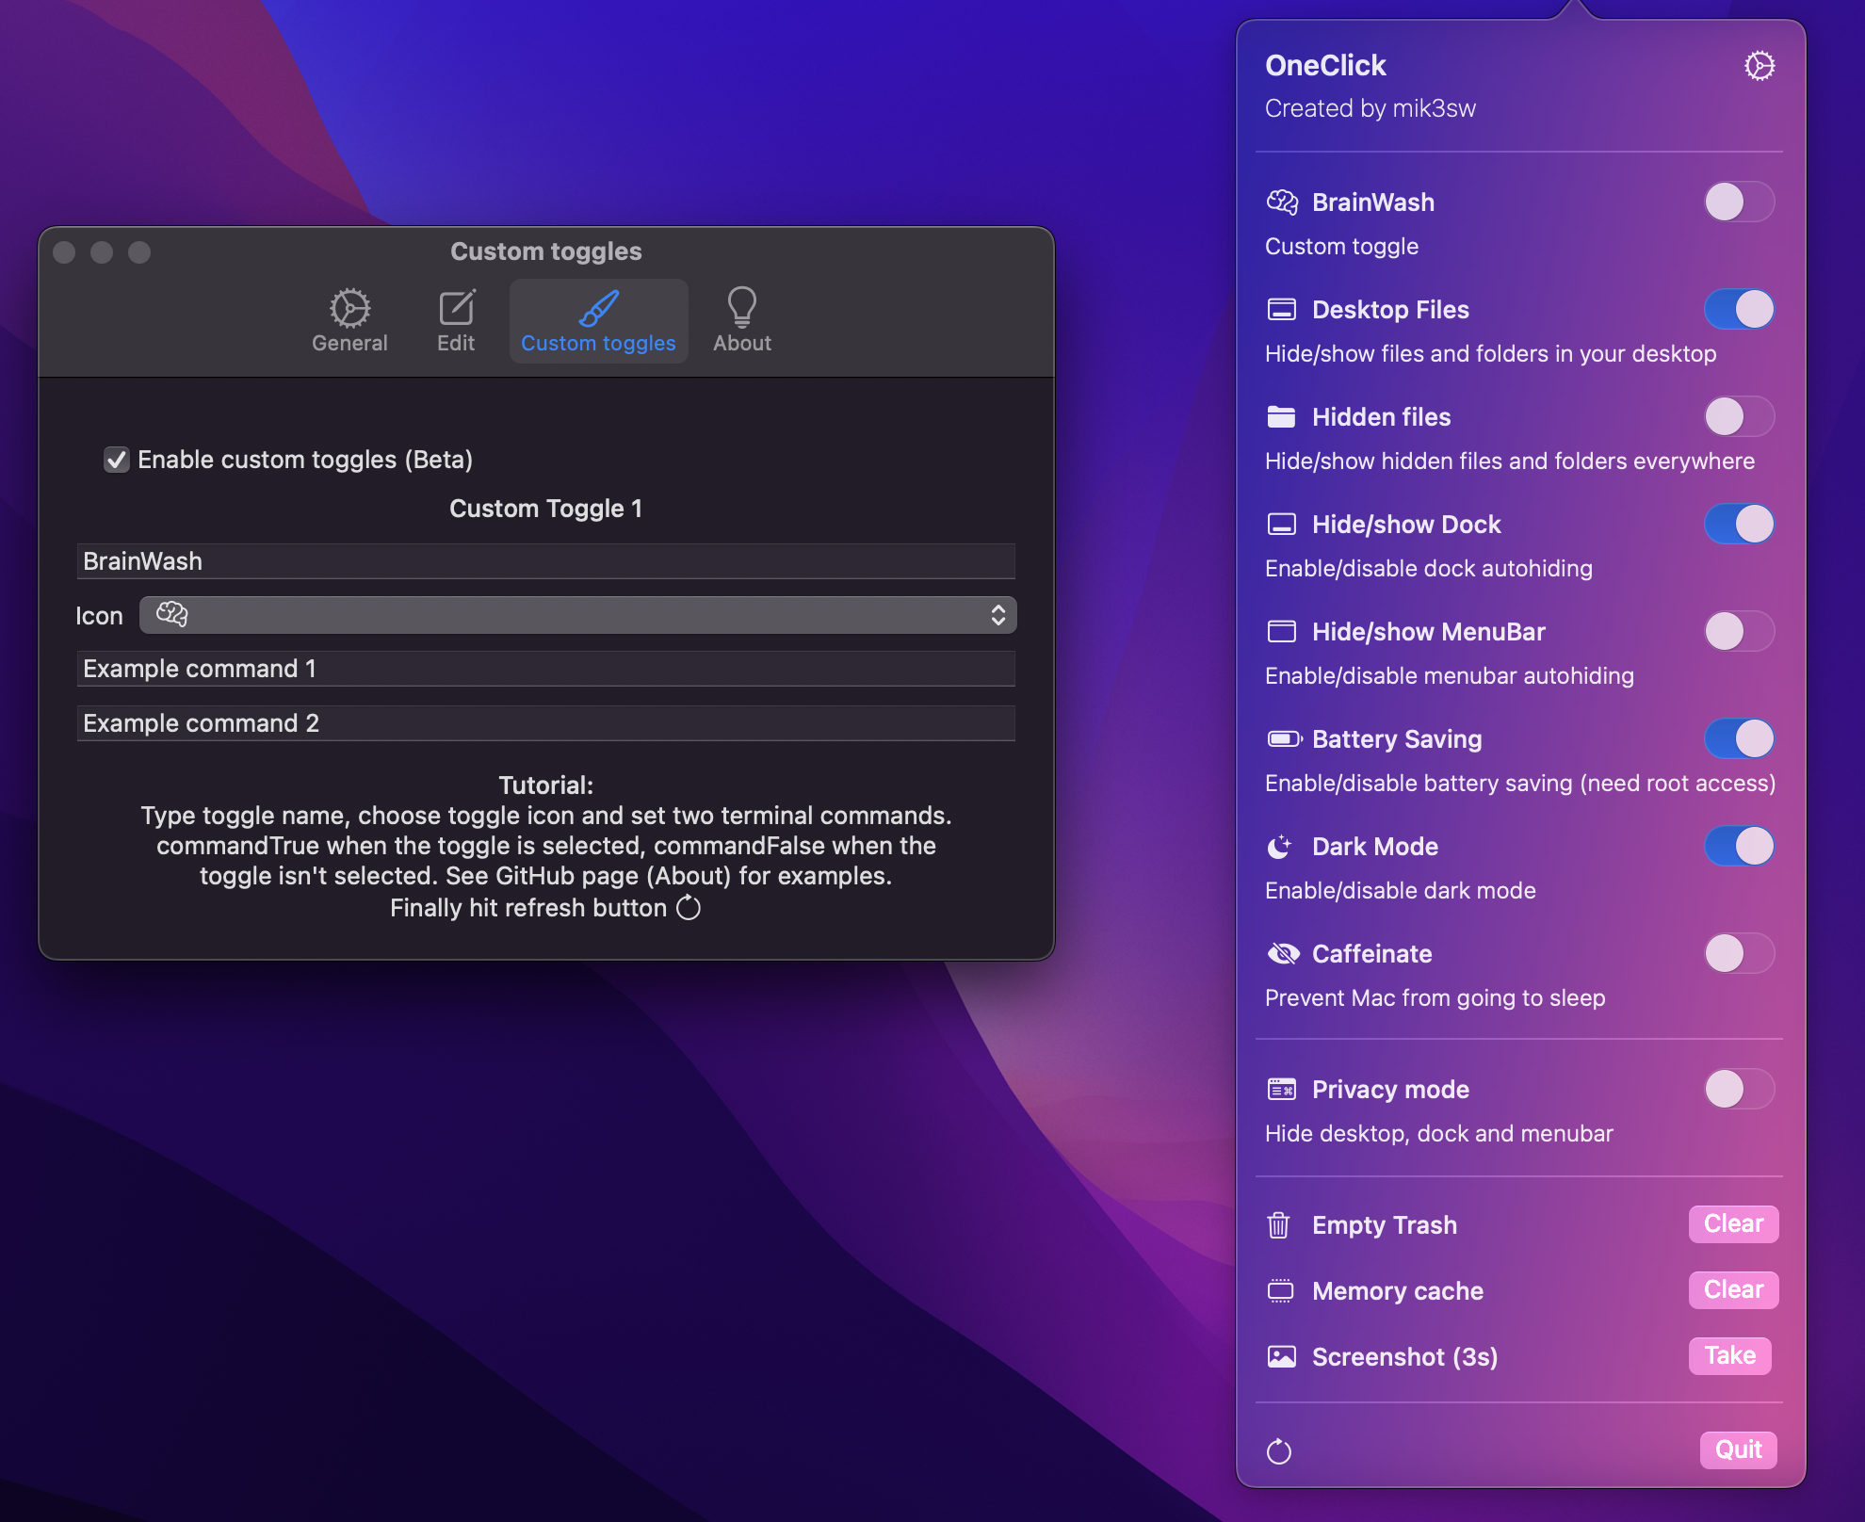Viewport: 1865px width, 1522px height.
Task: Open the About tab
Action: click(x=742, y=321)
